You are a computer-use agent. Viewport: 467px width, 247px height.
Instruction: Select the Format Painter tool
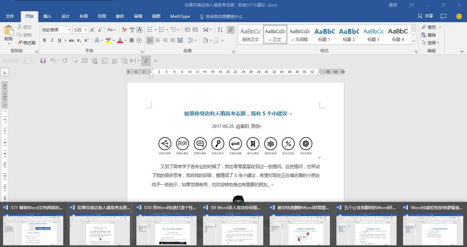tap(26, 42)
